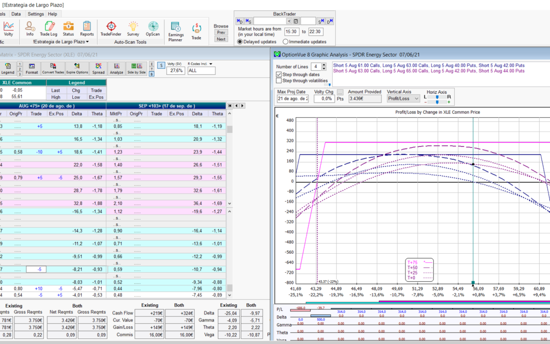The image size is (550, 344).
Task: Launch the TradeFinder tool
Action: click(111, 29)
